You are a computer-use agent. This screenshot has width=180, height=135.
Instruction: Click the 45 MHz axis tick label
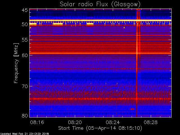(25, 10)
